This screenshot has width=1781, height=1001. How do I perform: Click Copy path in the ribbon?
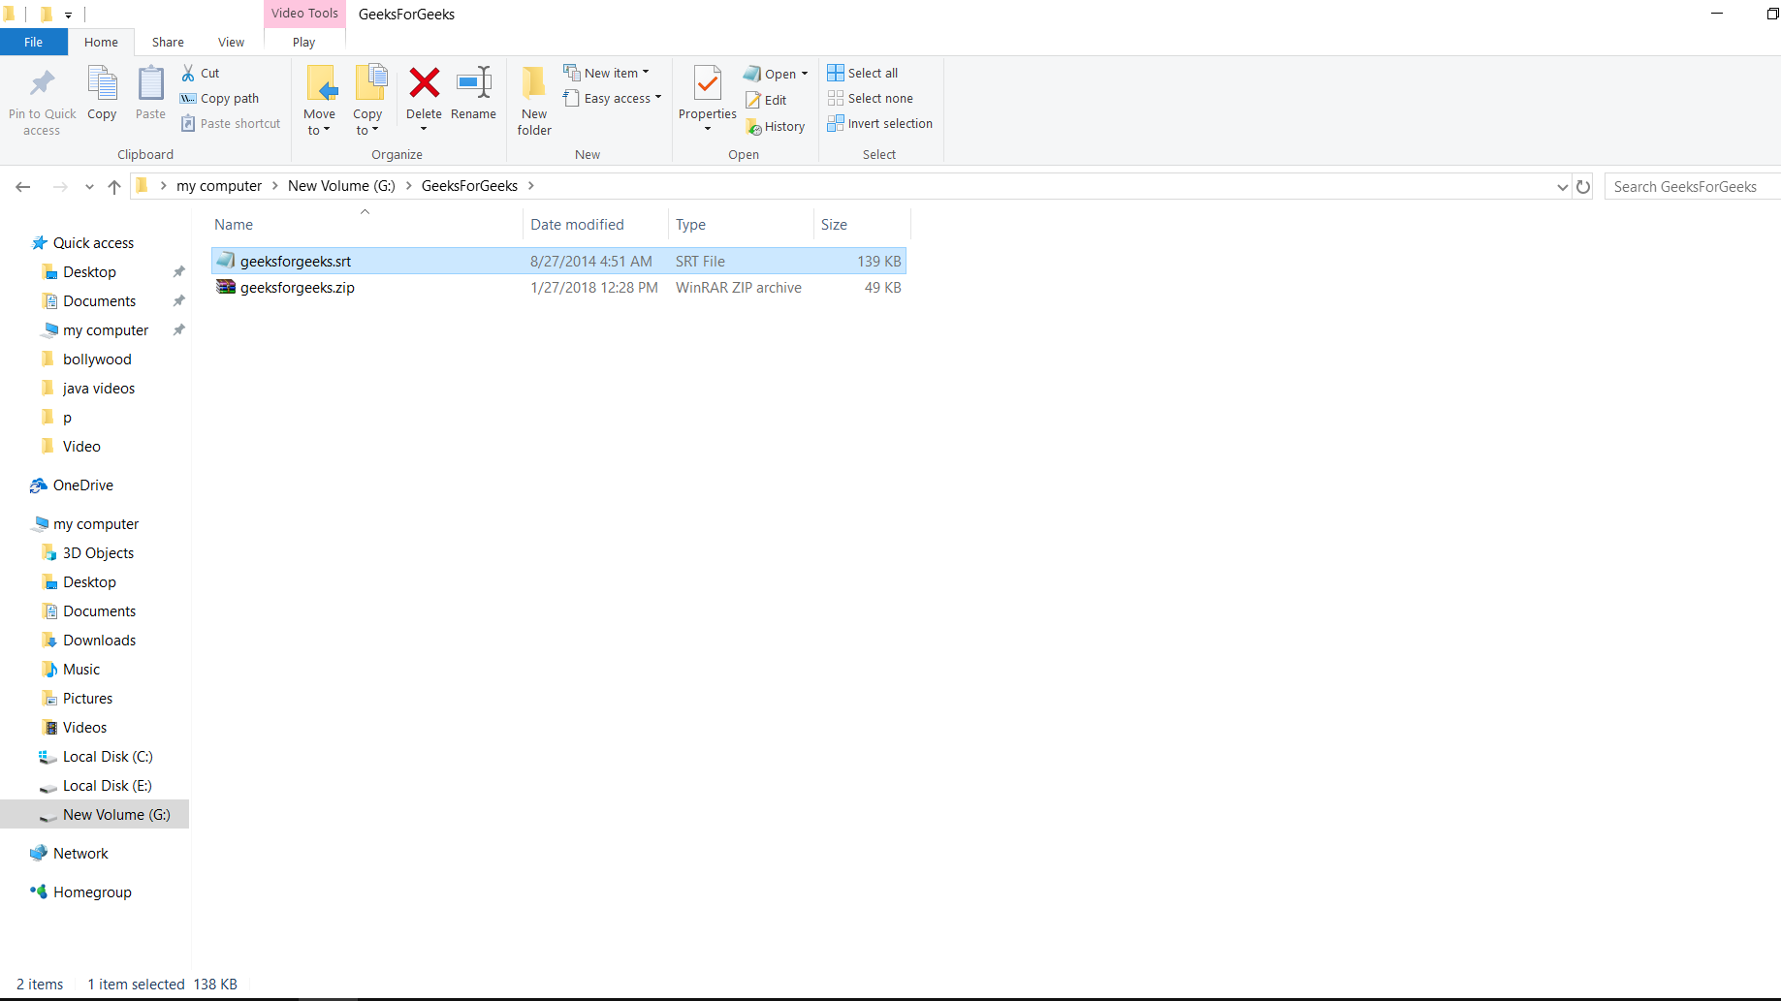click(x=219, y=98)
